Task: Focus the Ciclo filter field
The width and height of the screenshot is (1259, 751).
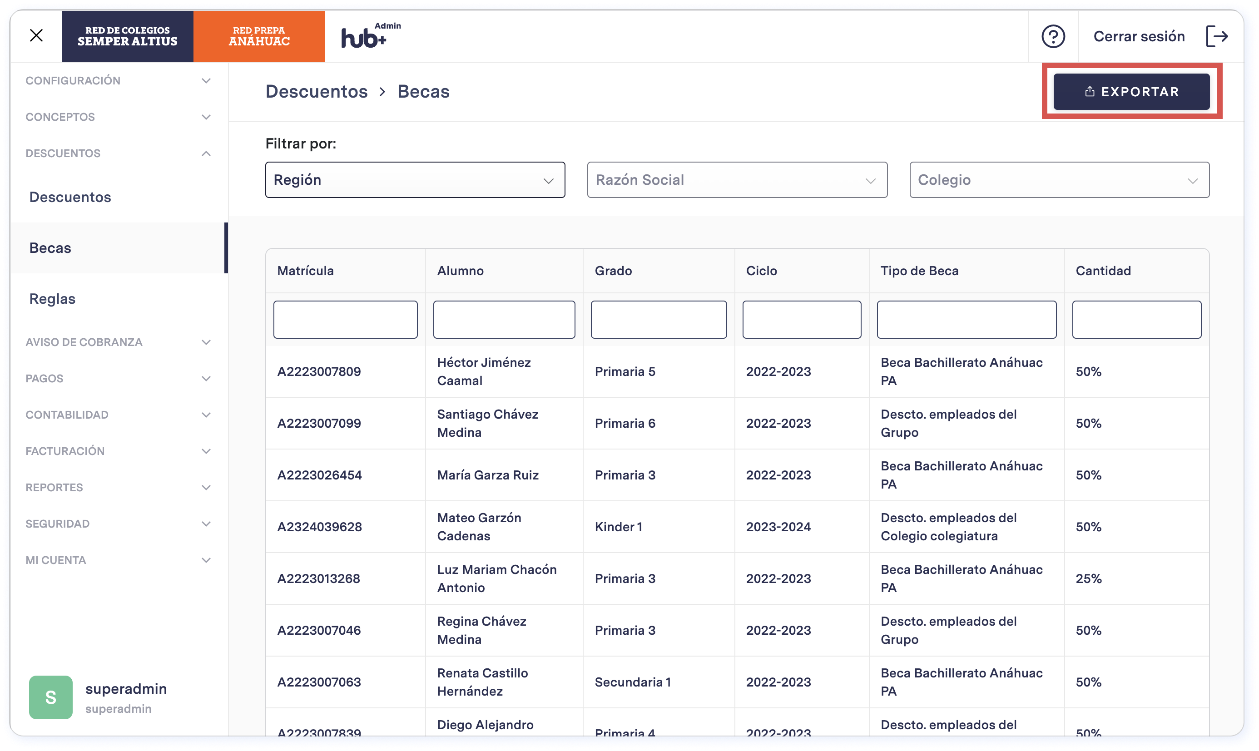Action: point(801,319)
